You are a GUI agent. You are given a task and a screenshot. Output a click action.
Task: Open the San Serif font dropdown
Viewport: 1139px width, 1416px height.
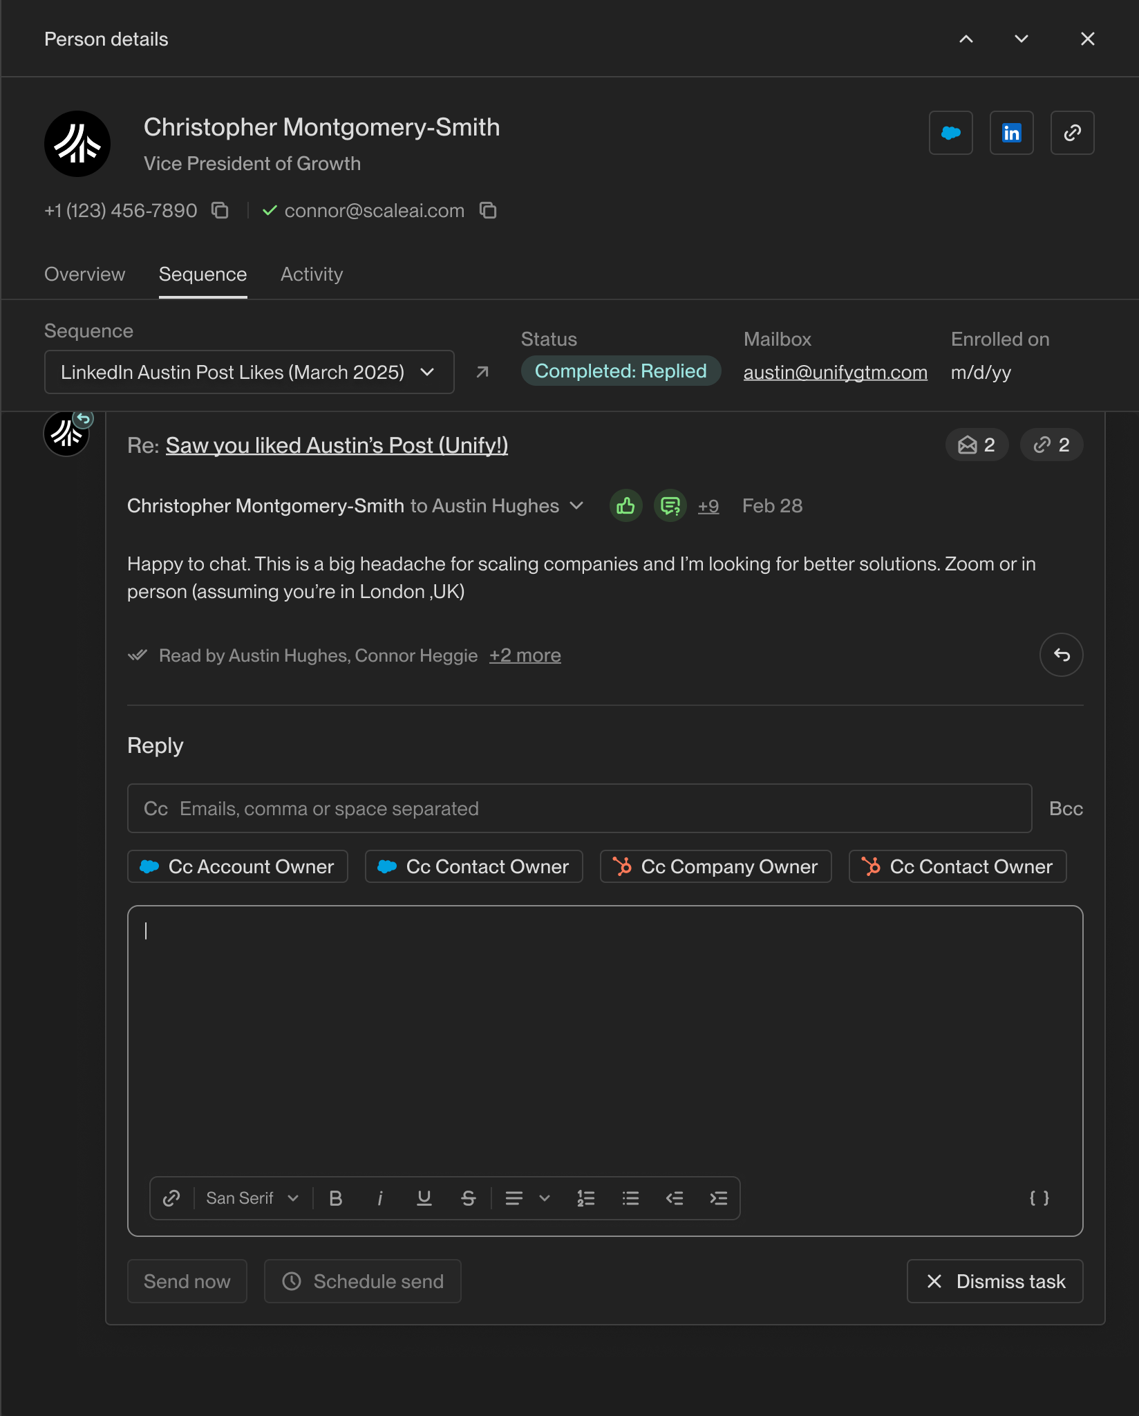click(252, 1198)
